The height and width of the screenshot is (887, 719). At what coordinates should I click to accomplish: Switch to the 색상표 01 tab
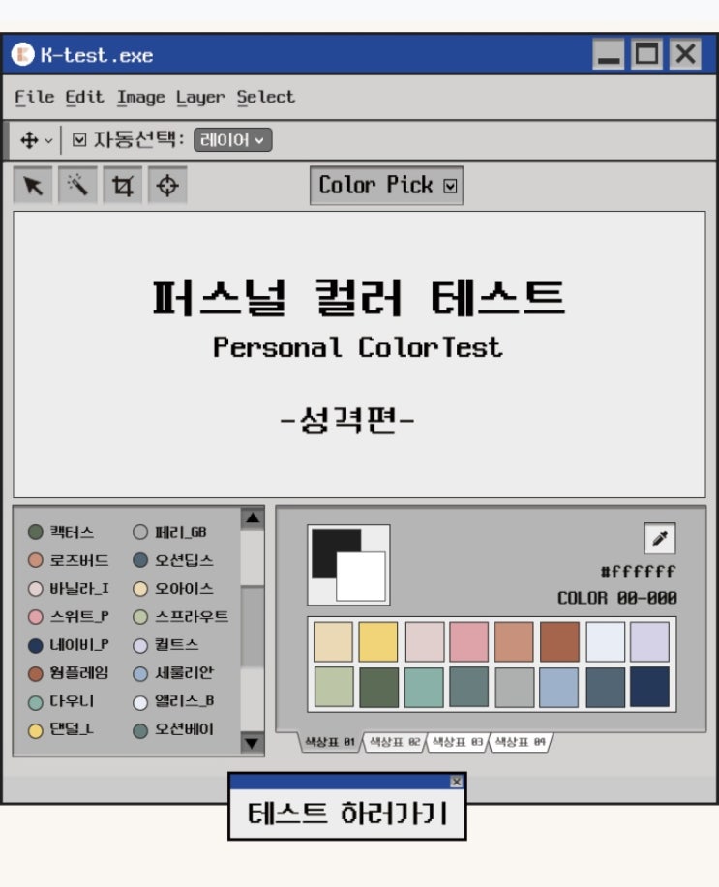[x=329, y=742]
